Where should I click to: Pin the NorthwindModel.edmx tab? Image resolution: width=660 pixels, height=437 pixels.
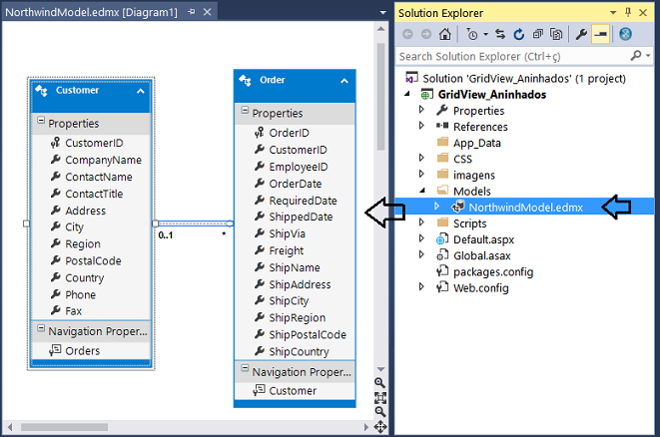tap(191, 12)
